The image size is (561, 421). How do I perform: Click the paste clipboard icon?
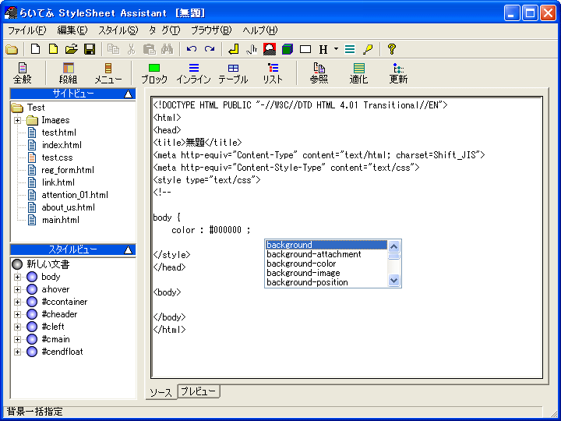(x=149, y=49)
